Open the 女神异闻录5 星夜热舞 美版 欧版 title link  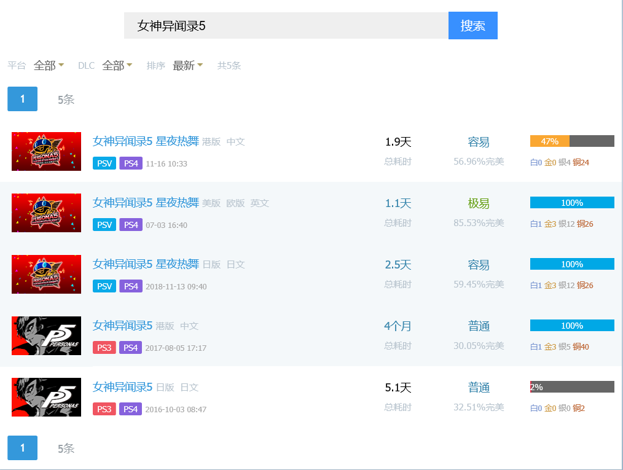pyautogui.click(x=146, y=203)
